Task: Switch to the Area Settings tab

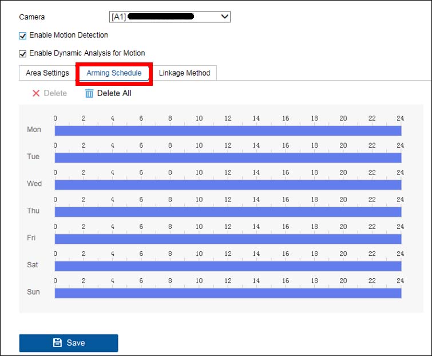Action: tap(47, 73)
